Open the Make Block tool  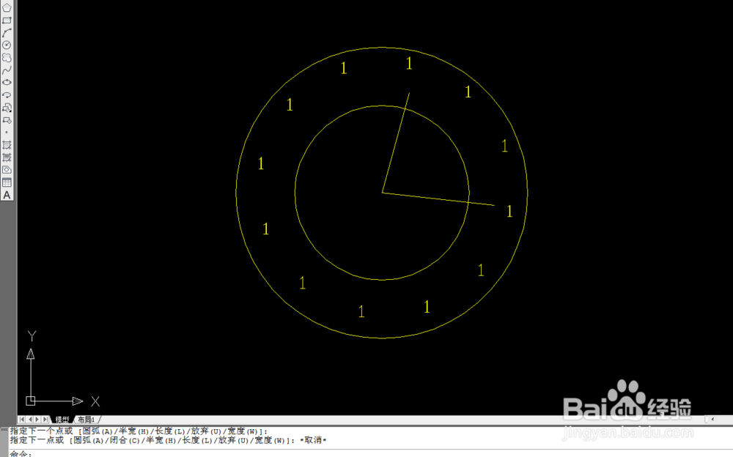7,120
